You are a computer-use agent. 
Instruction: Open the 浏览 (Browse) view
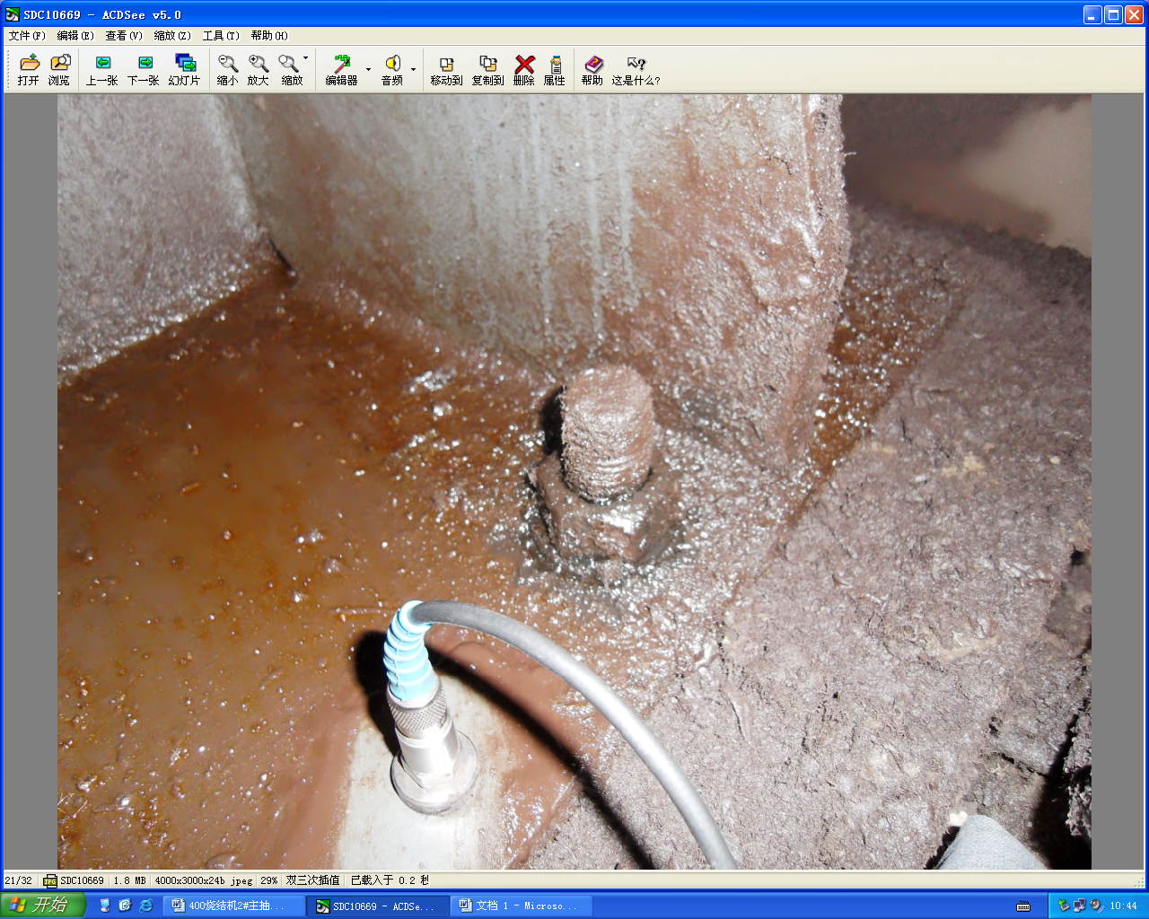click(x=59, y=70)
